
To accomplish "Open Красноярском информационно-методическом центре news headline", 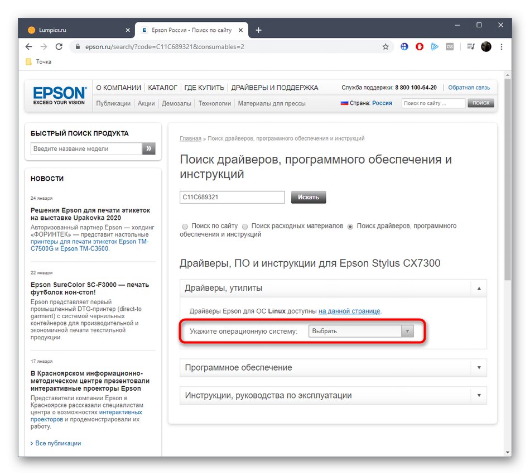I will point(90,381).
